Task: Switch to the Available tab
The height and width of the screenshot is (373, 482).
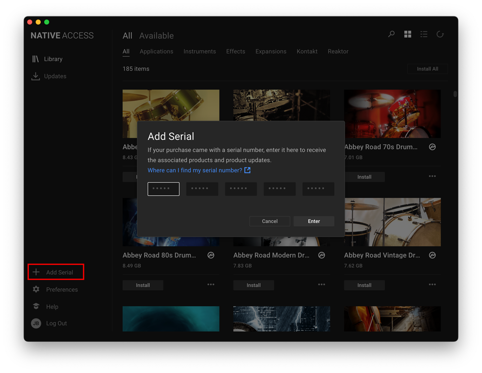Action: [157, 36]
